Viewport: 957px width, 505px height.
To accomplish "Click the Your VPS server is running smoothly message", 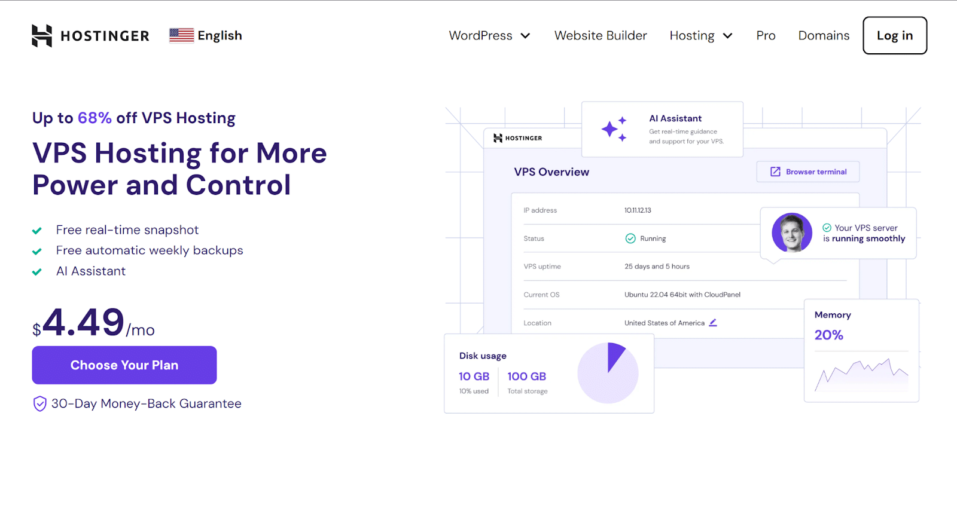I will tap(864, 233).
